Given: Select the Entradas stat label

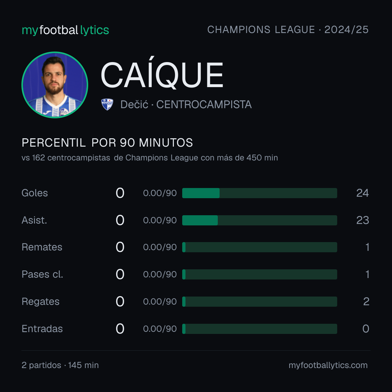Looking at the screenshot, I should [x=42, y=329].
